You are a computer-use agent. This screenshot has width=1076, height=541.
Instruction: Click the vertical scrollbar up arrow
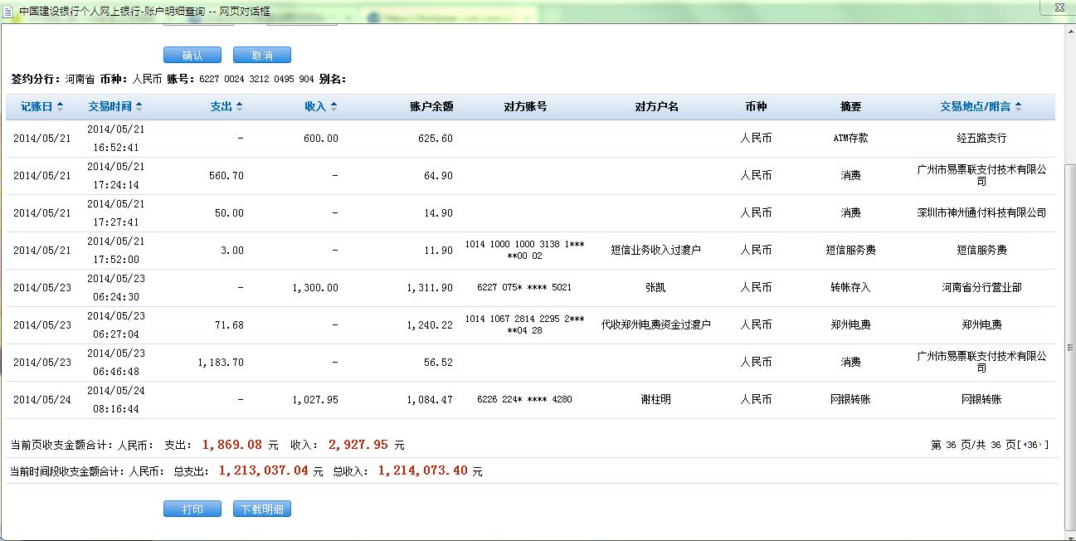pyautogui.click(x=1069, y=31)
